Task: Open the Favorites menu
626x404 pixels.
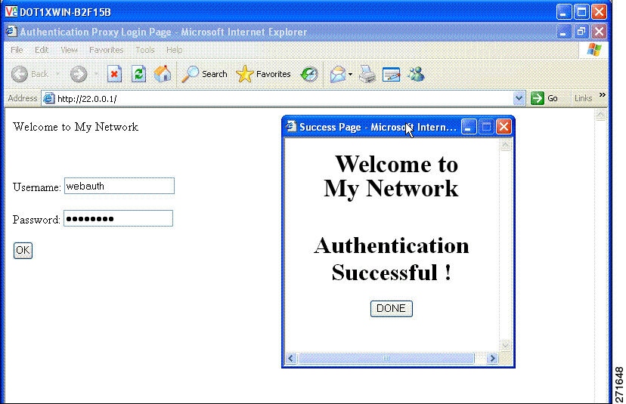Action: point(106,50)
